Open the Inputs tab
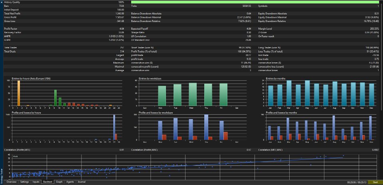383x185 pixels. (x=36, y=182)
